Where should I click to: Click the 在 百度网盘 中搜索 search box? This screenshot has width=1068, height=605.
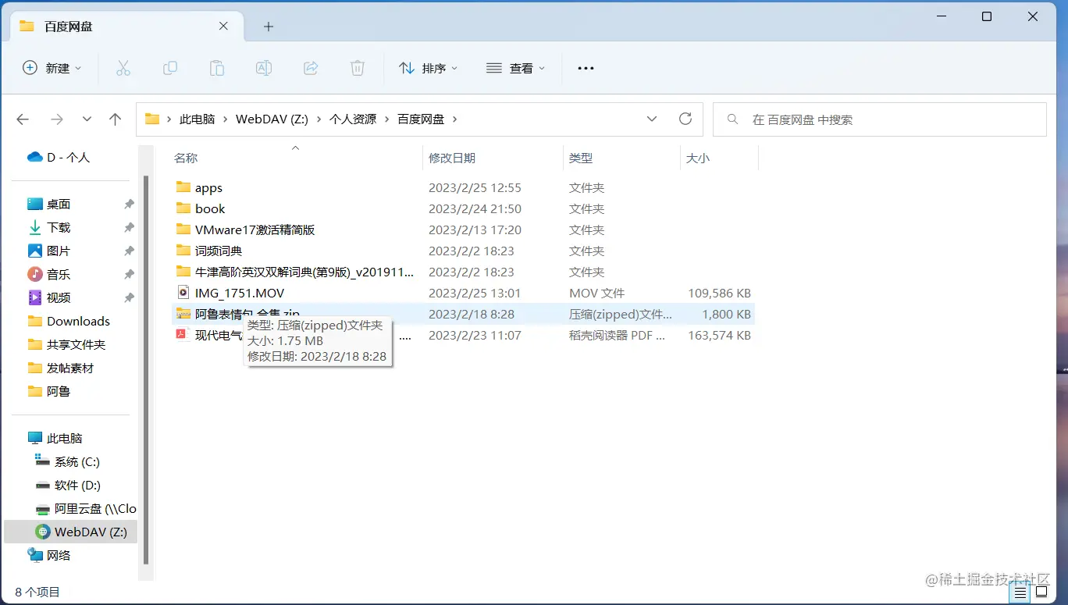pyautogui.click(x=879, y=119)
